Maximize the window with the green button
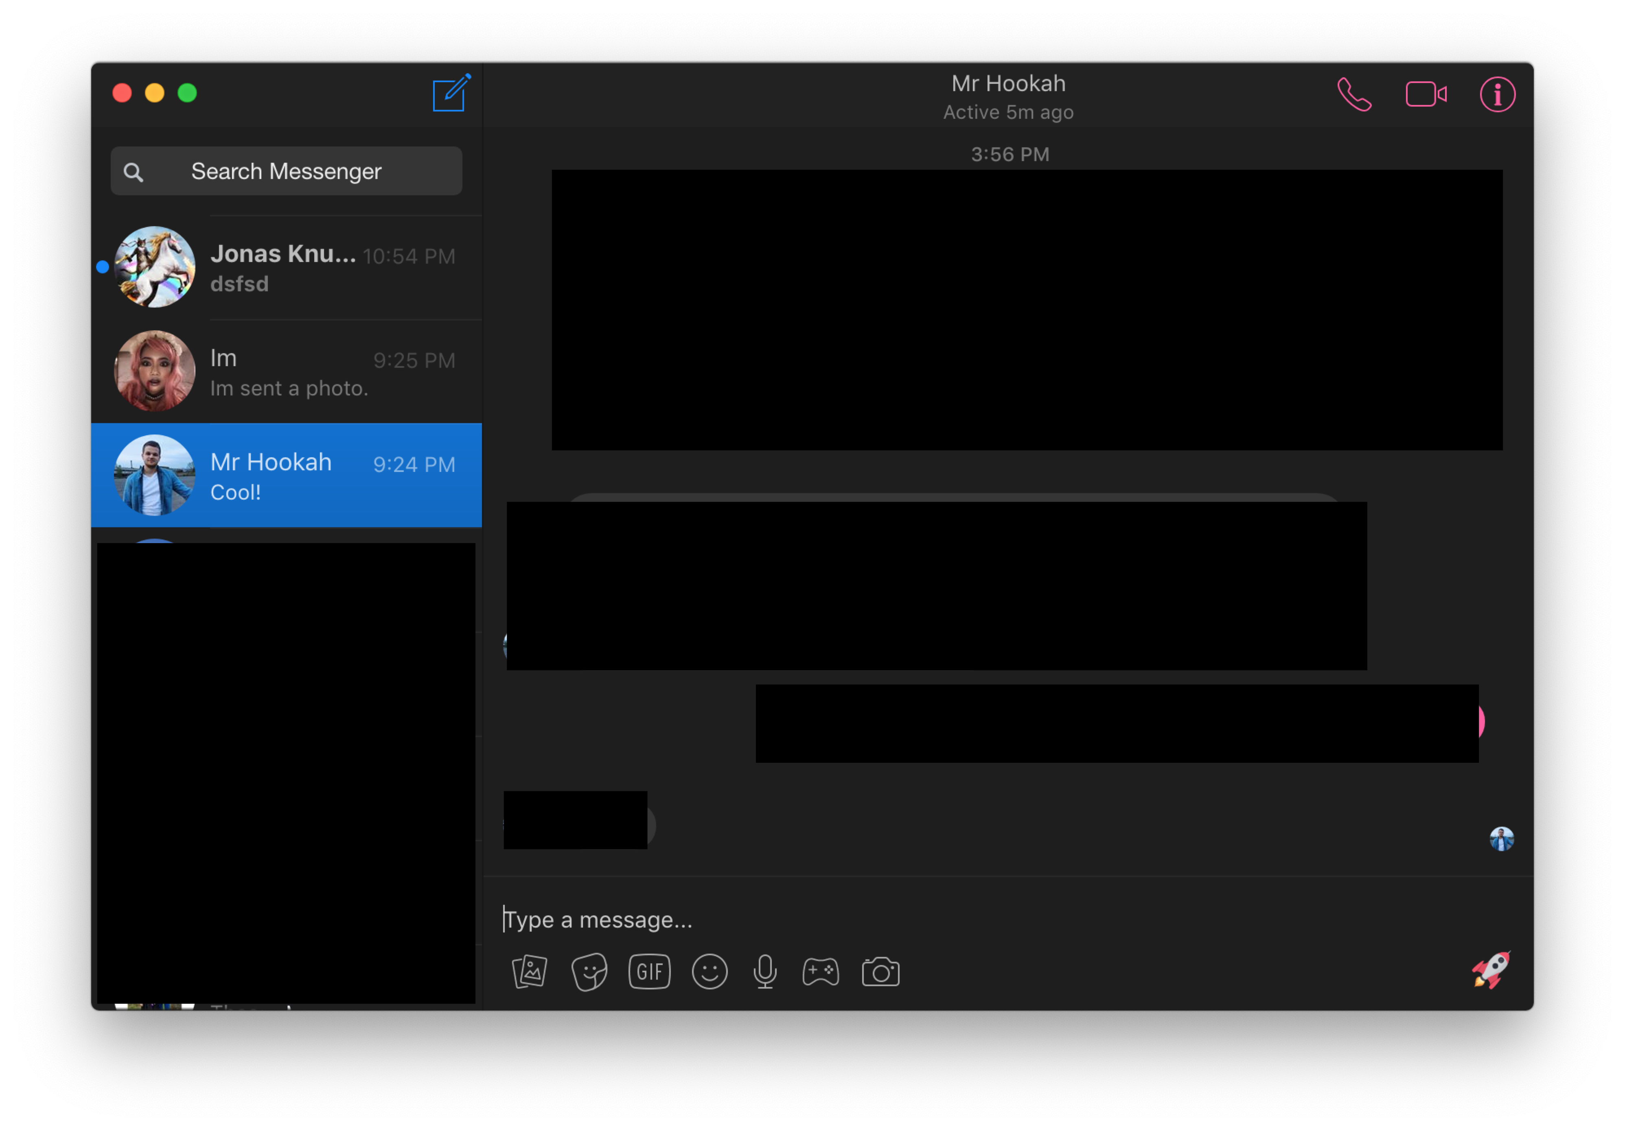This screenshot has width=1625, height=1131. pyautogui.click(x=187, y=93)
